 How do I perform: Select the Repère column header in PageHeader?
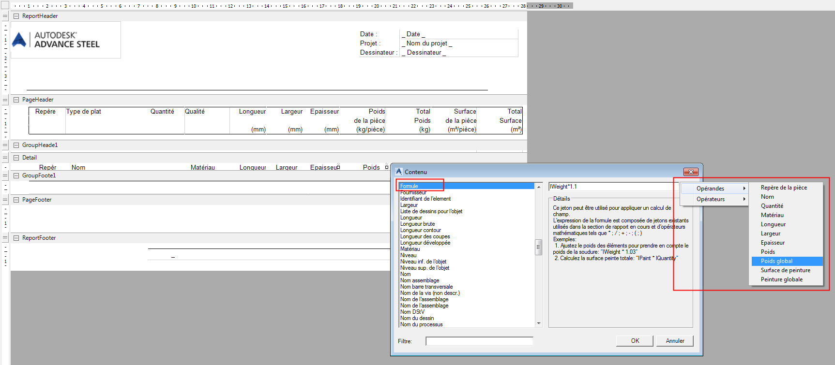(x=46, y=112)
